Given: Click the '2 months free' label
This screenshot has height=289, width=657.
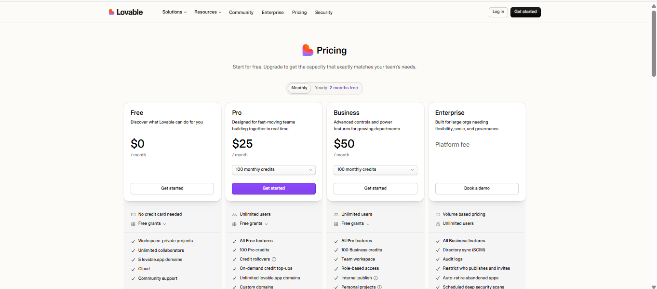Looking at the screenshot, I should point(344,88).
